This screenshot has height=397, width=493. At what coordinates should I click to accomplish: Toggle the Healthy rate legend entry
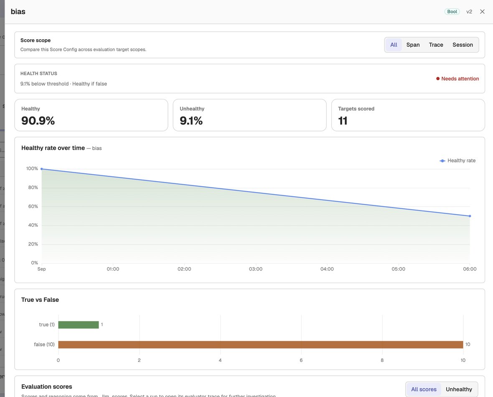point(457,160)
